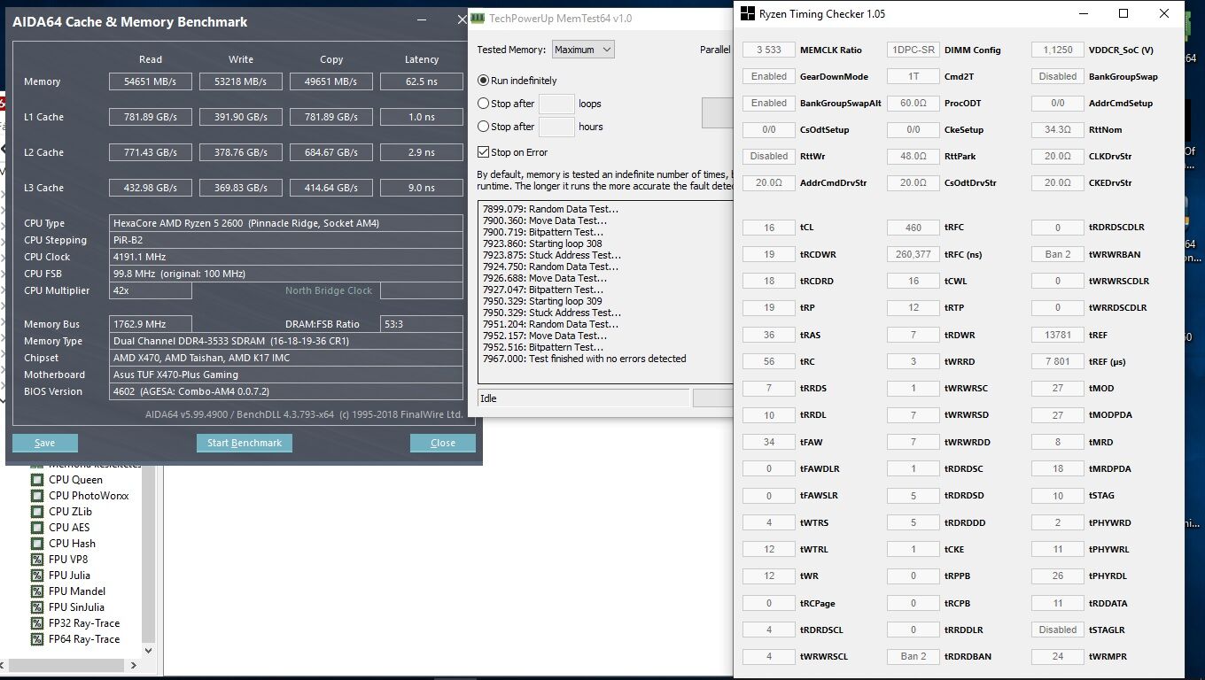Click the hours count input field

click(556, 127)
